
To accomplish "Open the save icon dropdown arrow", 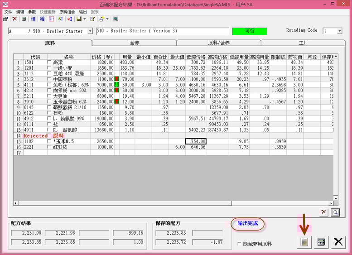I will click(x=84, y=19).
